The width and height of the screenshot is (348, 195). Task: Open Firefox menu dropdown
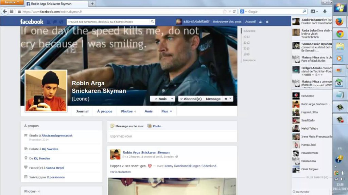12,2
